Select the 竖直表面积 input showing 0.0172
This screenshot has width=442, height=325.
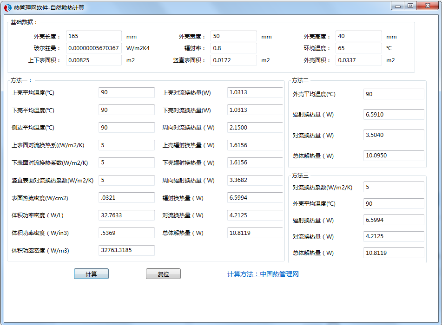pyautogui.click(x=233, y=60)
